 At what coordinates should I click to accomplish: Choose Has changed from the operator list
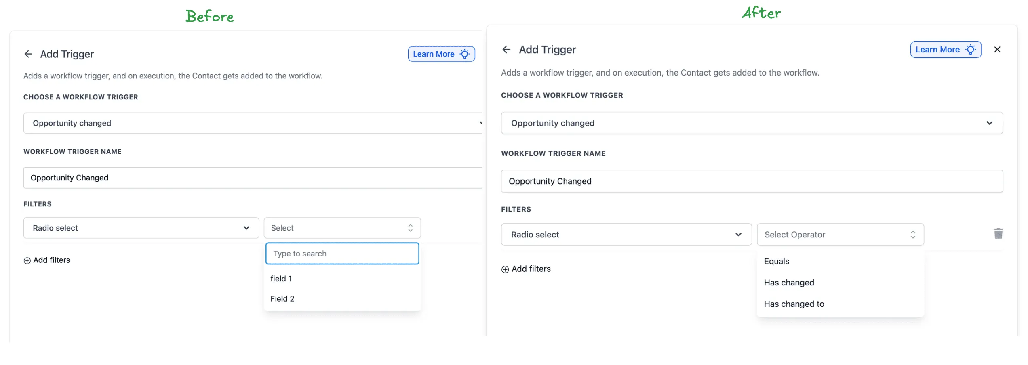[789, 283]
